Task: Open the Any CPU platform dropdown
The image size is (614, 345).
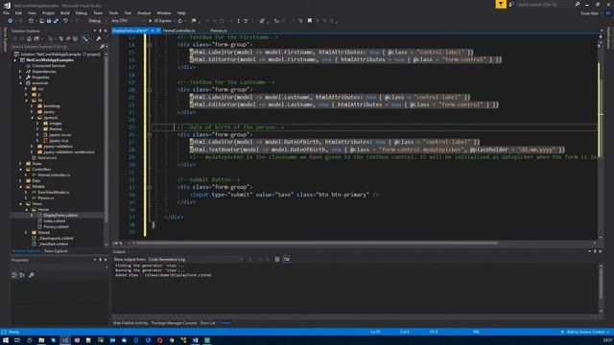Action: click(128, 21)
